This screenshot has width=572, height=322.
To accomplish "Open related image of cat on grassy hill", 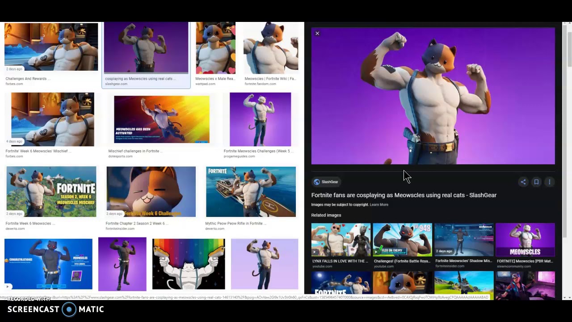I will point(464,283).
